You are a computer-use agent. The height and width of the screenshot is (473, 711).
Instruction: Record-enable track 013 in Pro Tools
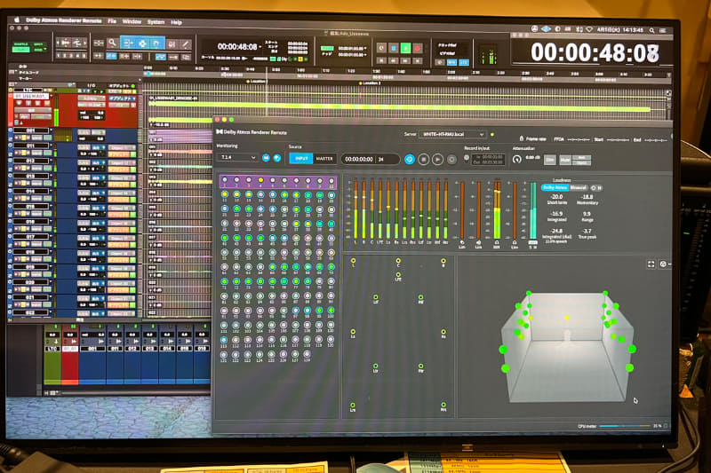17,183
